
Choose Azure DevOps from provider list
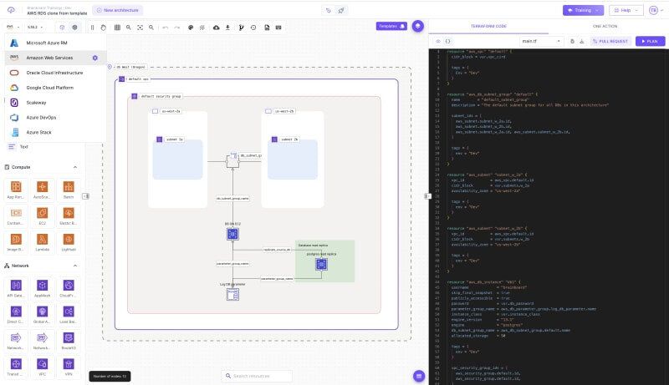coord(55,118)
